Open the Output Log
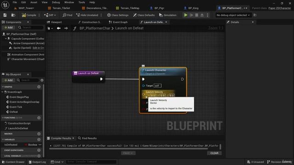The image size is (294, 165). (x=37, y=162)
